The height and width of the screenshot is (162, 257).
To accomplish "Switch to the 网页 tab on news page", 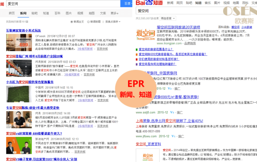I will (x=12, y=13).
